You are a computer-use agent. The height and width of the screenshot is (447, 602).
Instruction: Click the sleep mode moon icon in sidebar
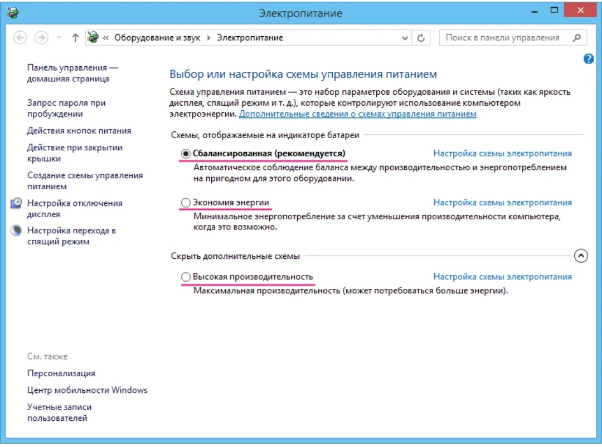coord(16,230)
